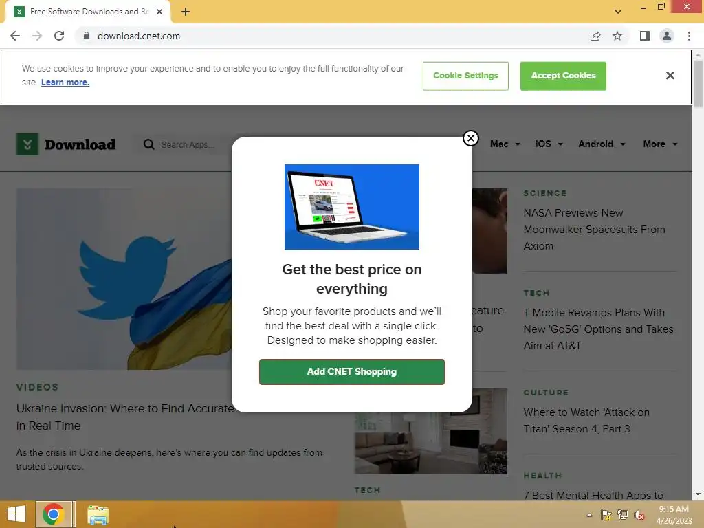
Task: Click the site lock icon
Action: 87,36
